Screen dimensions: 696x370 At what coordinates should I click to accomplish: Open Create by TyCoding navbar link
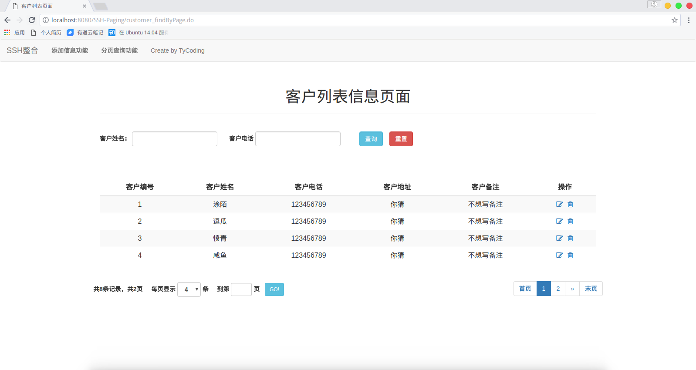pyautogui.click(x=178, y=50)
